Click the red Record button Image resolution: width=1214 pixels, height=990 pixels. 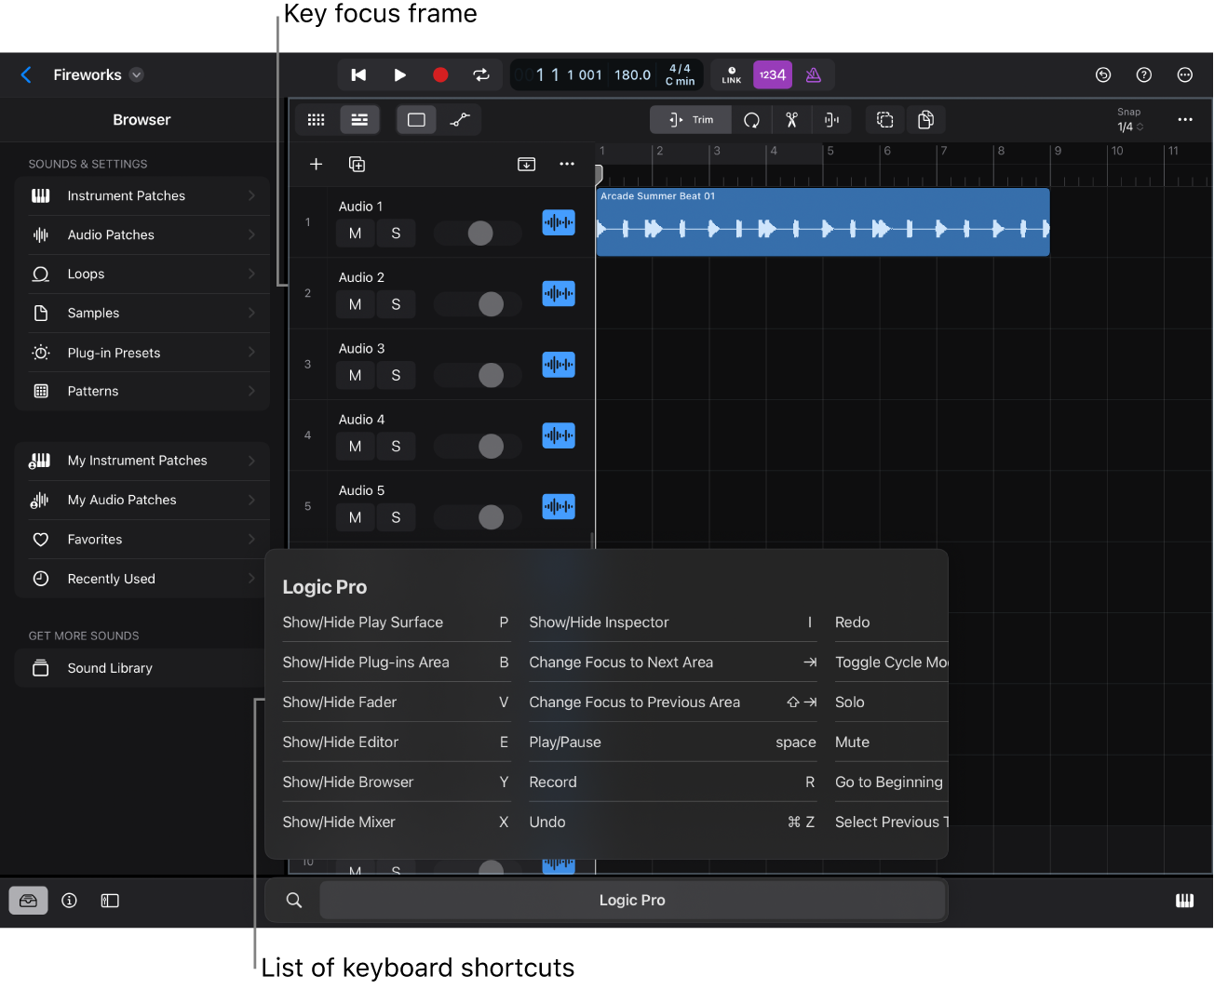pos(440,75)
